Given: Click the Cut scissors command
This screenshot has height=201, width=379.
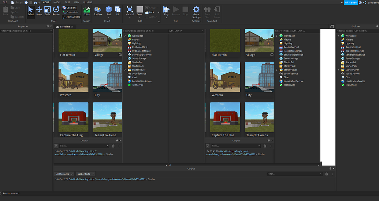Looking at the screenshot, I should (15, 12).
